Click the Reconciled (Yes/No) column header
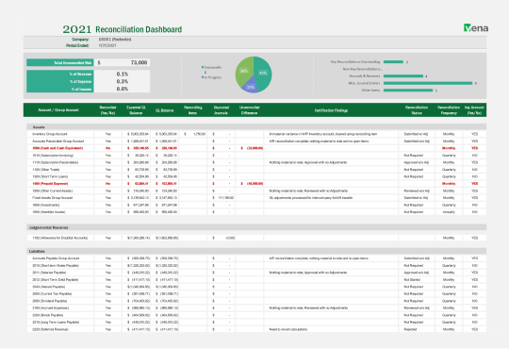This screenshot has height=349, width=509. (x=107, y=110)
